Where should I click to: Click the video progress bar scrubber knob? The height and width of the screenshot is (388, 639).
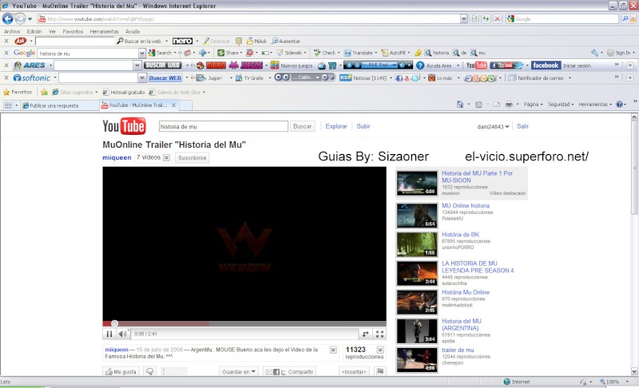point(114,323)
